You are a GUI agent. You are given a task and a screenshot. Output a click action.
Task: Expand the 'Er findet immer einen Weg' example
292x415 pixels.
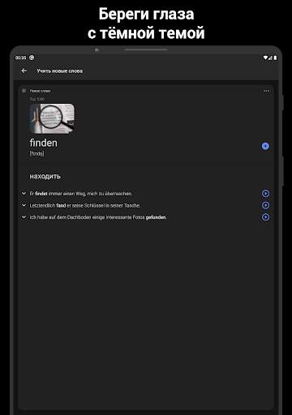point(24,194)
